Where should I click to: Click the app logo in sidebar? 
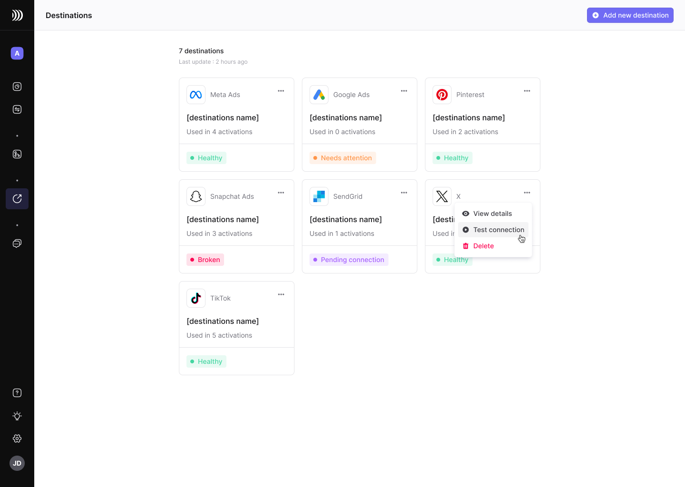[17, 15]
